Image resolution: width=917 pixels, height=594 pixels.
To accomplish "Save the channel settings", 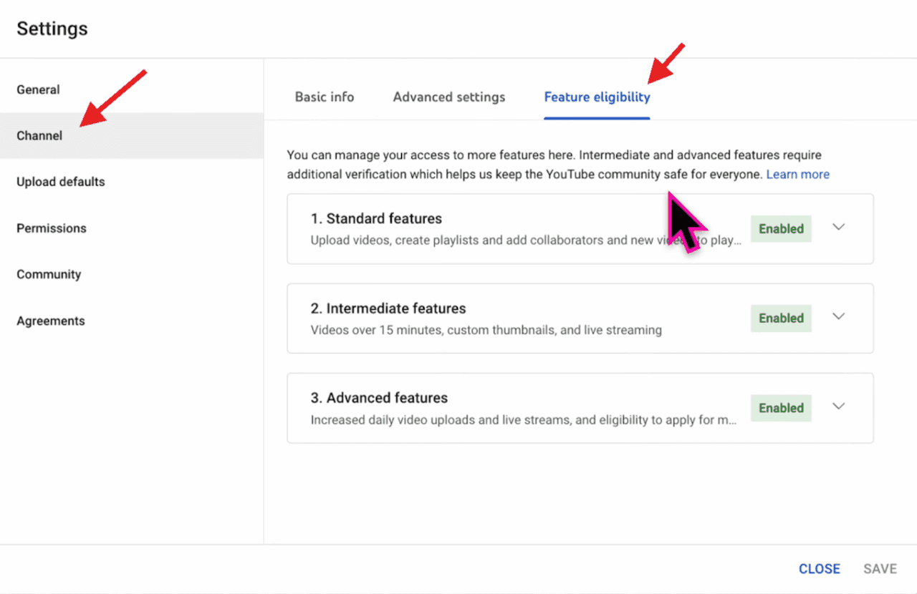I will click(x=880, y=568).
